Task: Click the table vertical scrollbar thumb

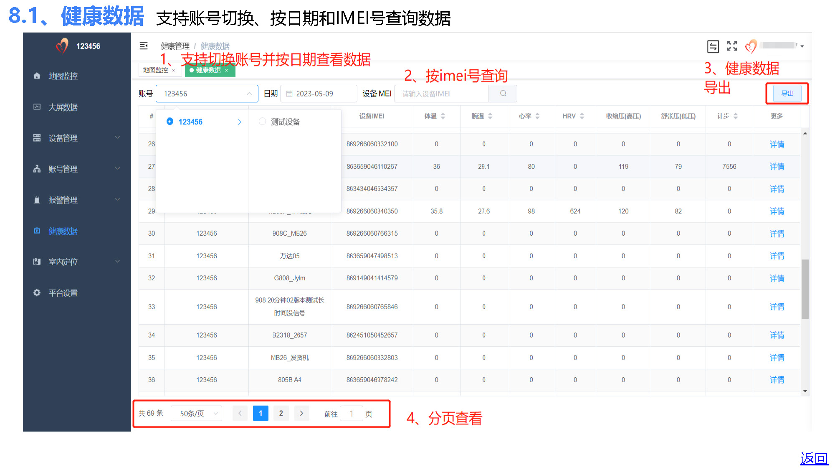Action: point(805,288)
